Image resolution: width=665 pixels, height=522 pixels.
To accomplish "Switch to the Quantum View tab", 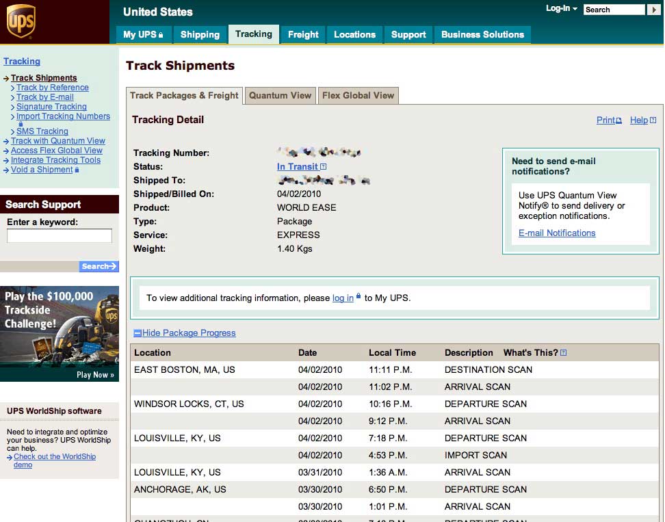I will (280, 95).
